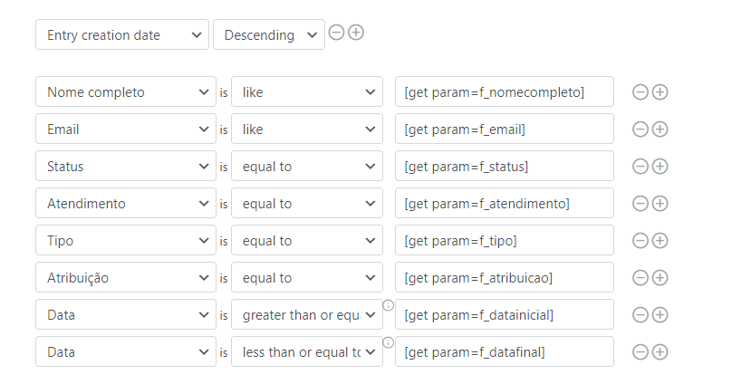The height and width of the screenshot is (384, 751).
Task: Remove the Entry creation date sort row
Action: 337,33
